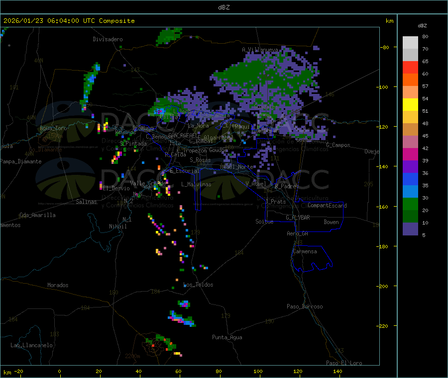Image resolution: width=448 pixels, height=378 pixels.
Task: Click the 'km' unit label at top right
Action: tap(390, 21)
